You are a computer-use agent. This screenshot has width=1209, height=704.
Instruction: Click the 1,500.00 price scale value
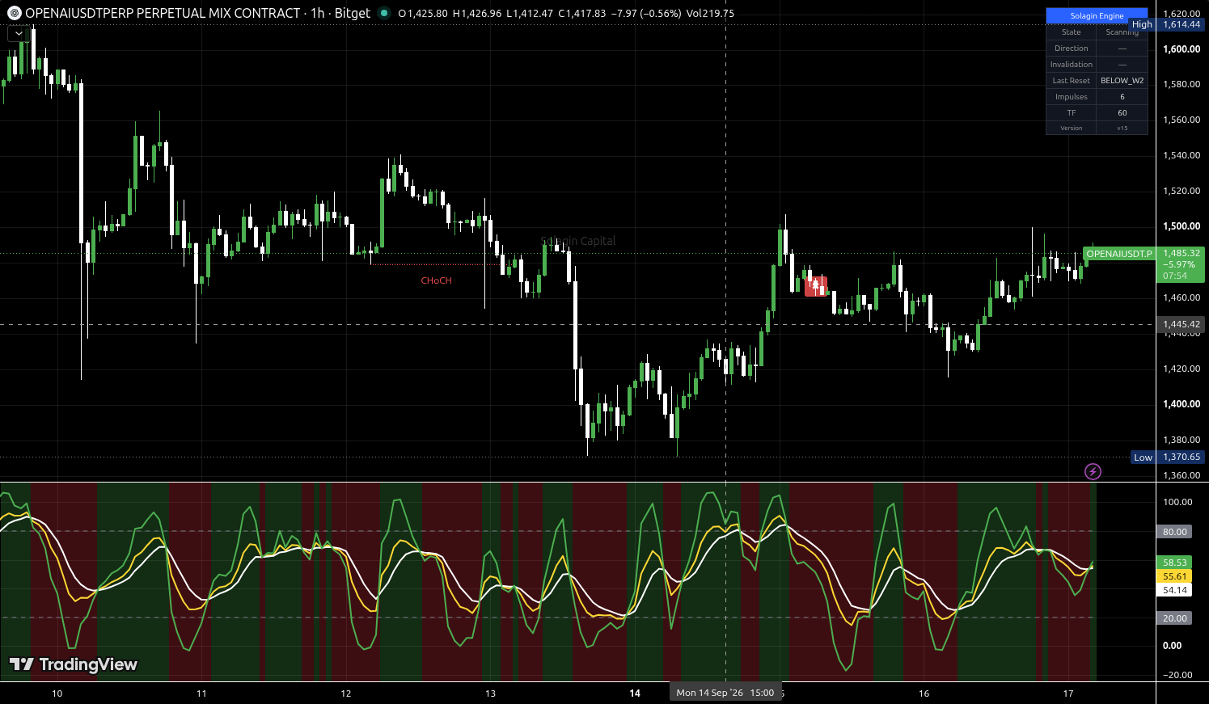(x=1182, y=226)
